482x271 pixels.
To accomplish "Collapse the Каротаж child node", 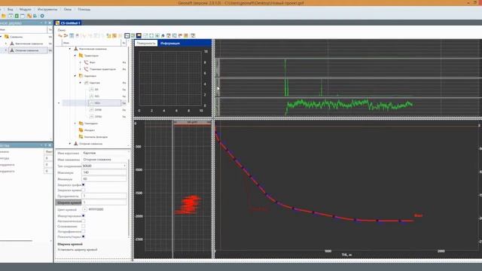I will [x=81, y=83].
